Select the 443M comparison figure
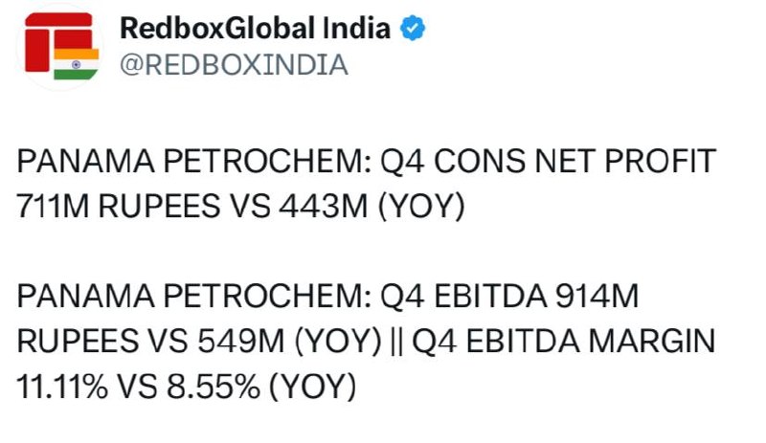 tap(323, 206)
